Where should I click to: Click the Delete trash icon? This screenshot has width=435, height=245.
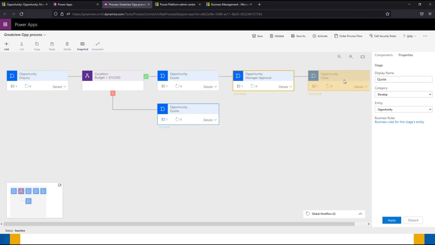click(x=67, y=44)
